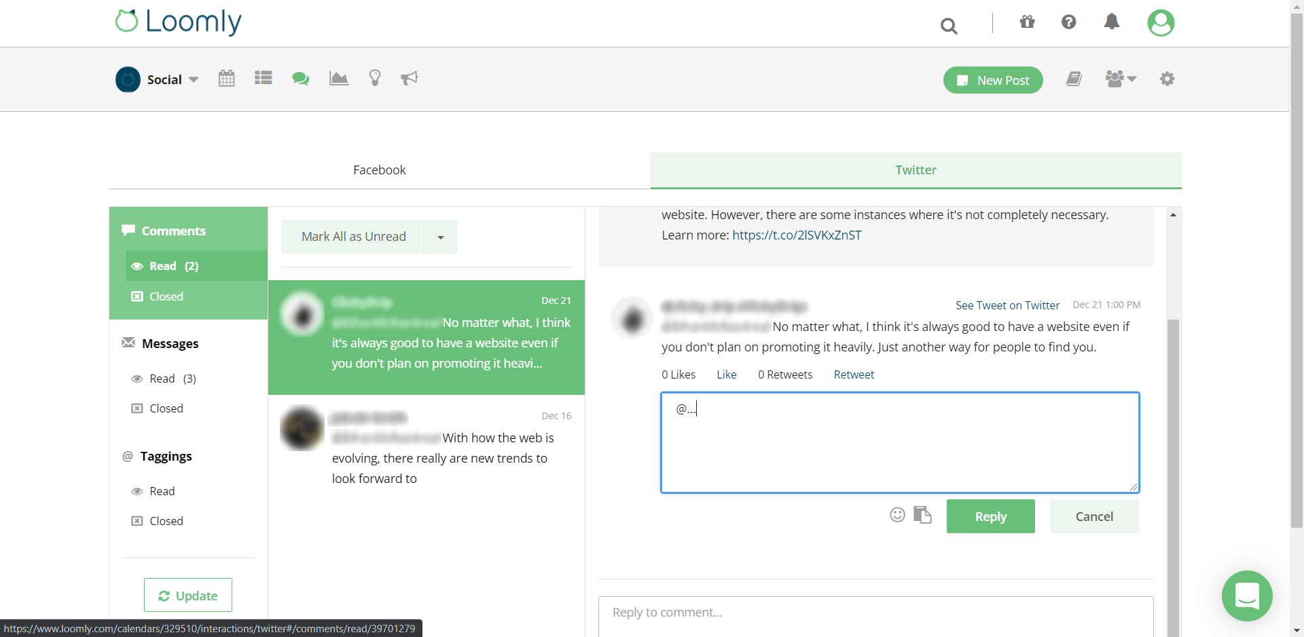Select Read (3) under Messages
Screen dimensions: 1304x637
(x=173, y=379)
